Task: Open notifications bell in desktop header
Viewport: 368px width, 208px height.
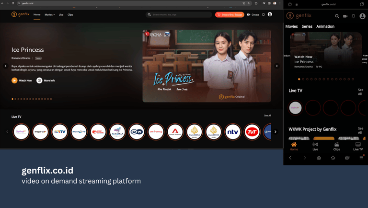Action: click(264, 14)
